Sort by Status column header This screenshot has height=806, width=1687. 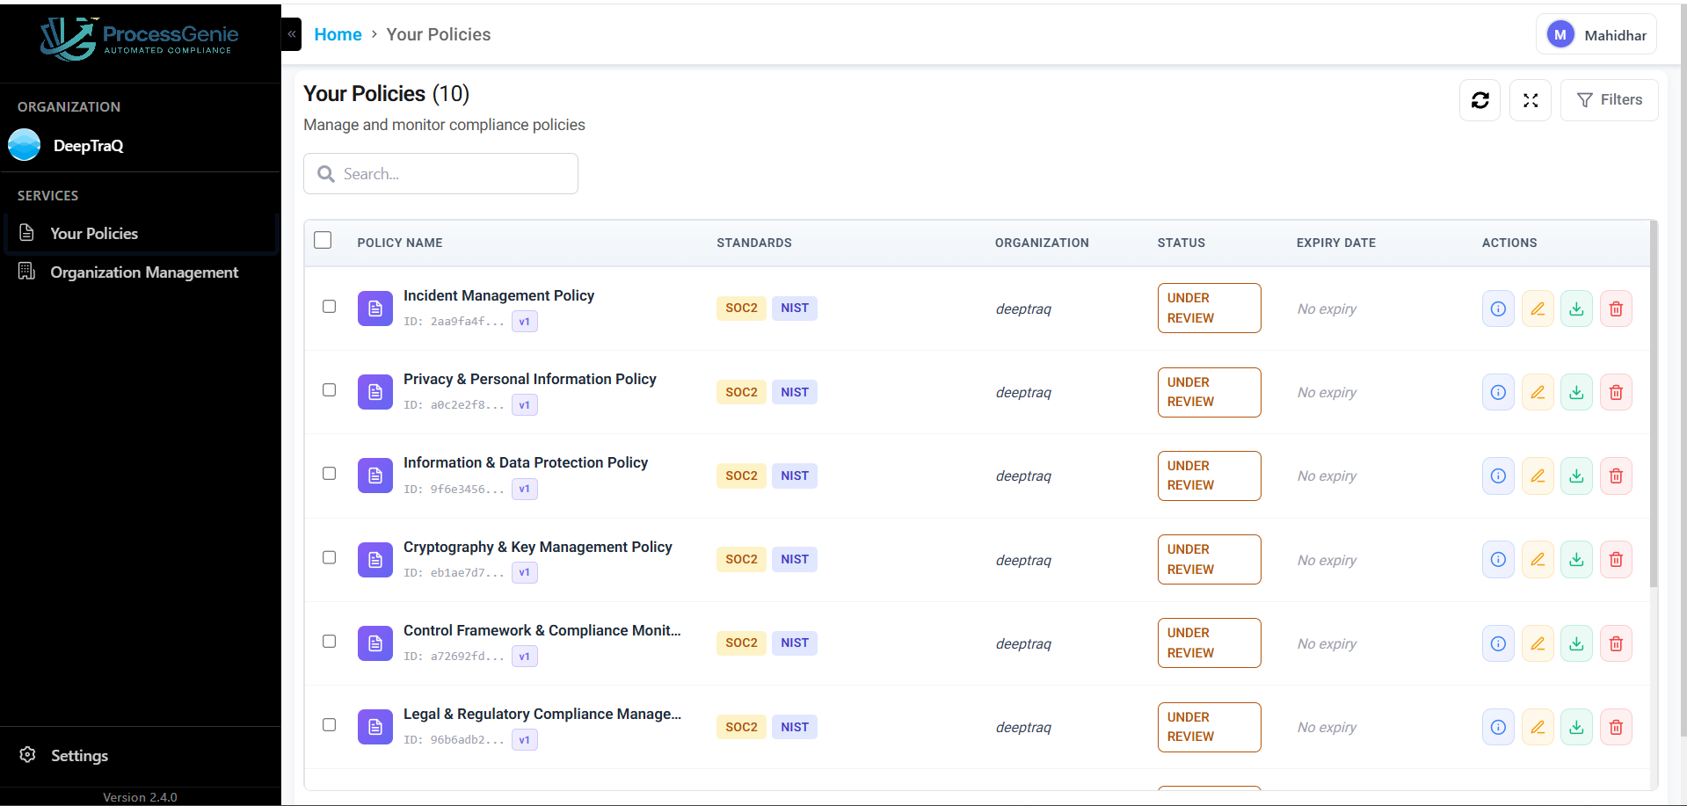coord(1181,243)
